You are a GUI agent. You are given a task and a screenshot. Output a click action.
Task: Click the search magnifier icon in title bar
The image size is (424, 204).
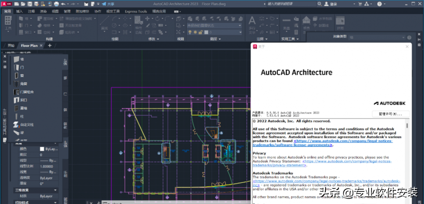pyautogui.click(x=320, y=4)
